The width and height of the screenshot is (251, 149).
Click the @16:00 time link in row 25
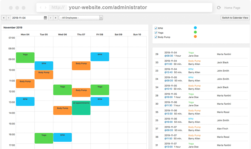[x=169, y=122]
